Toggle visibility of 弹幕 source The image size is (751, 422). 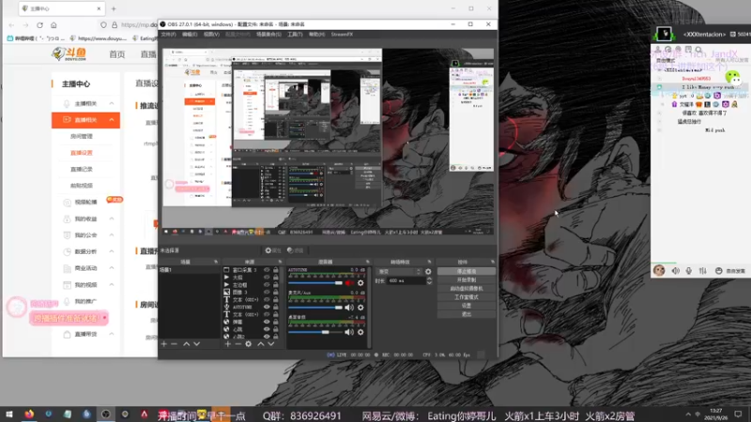coord(267,322)
